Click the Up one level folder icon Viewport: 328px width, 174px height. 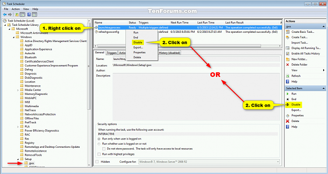coord(17,14)
